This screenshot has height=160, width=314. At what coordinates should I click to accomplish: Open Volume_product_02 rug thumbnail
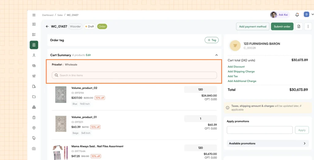[61, 95]
